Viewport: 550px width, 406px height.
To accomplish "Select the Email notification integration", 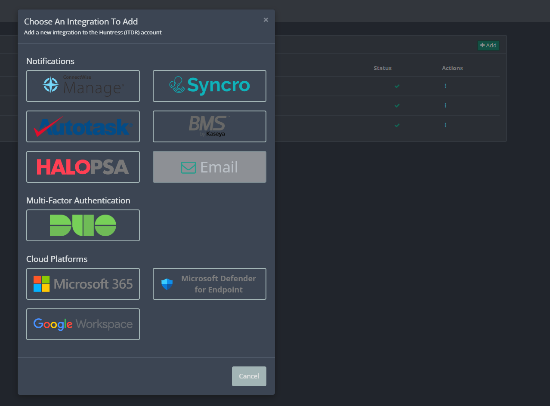I will click(x=210, y=167).
